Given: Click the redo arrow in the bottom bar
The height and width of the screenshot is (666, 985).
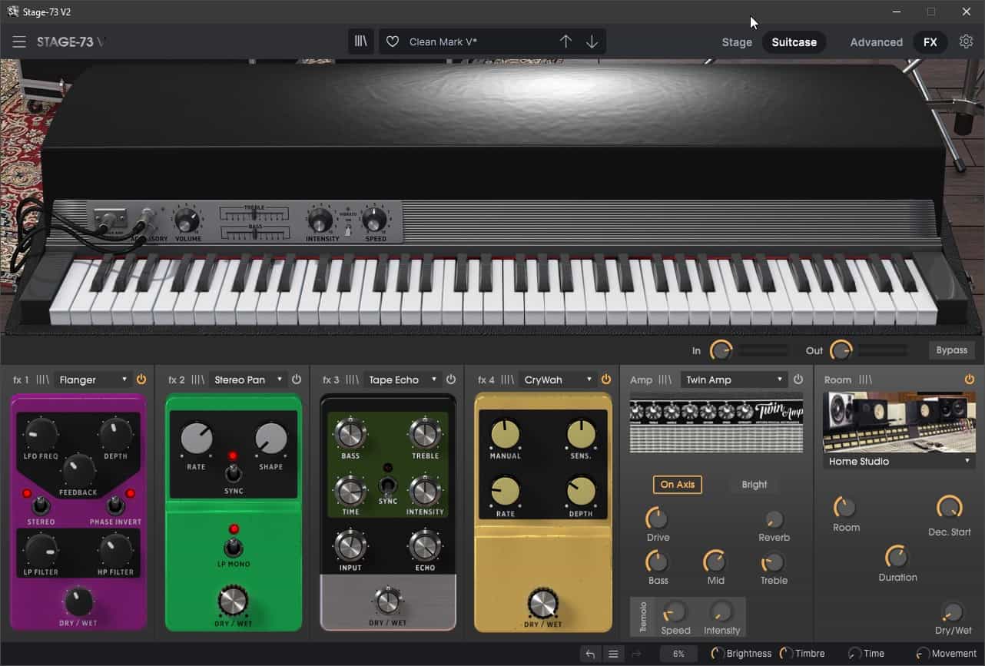Looking at the screenshot, I should coord(636,653).
